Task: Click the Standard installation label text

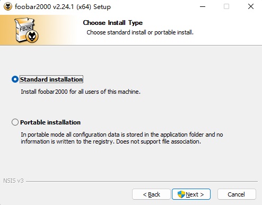Action: [x=51, y=79]
